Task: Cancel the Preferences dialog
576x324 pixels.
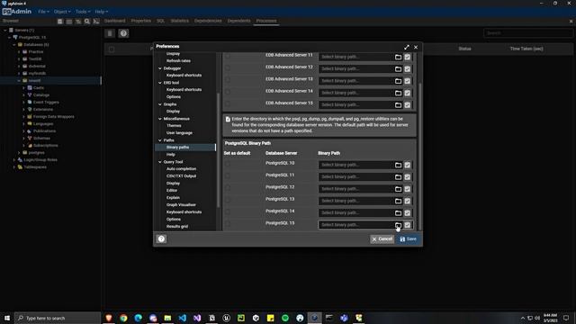Action: pyautogui.click(x=382, y=239)
